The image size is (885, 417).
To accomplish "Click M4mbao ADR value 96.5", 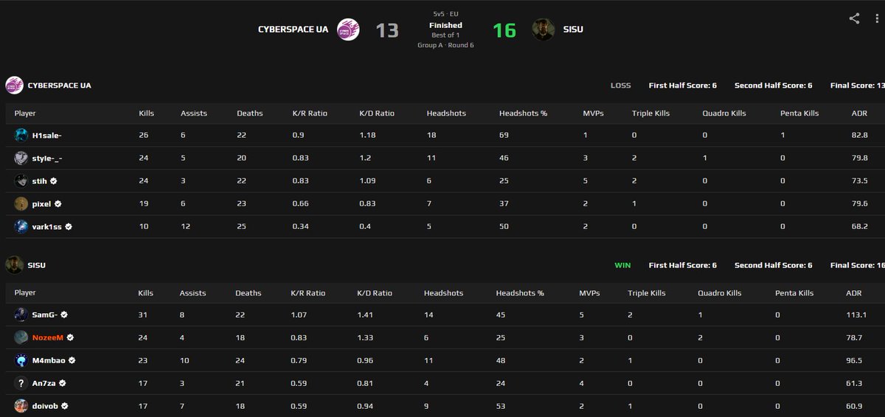I will pyautogui.click(x=854, y=360).
